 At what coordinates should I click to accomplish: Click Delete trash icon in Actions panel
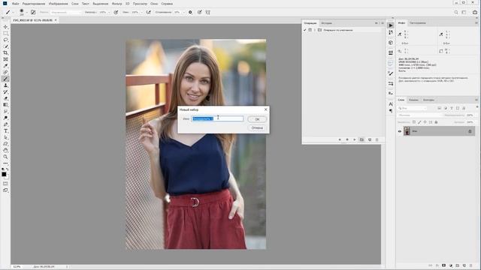[377, 139]
